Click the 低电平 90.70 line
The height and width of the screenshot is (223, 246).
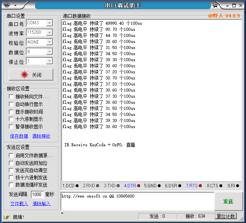99,30
